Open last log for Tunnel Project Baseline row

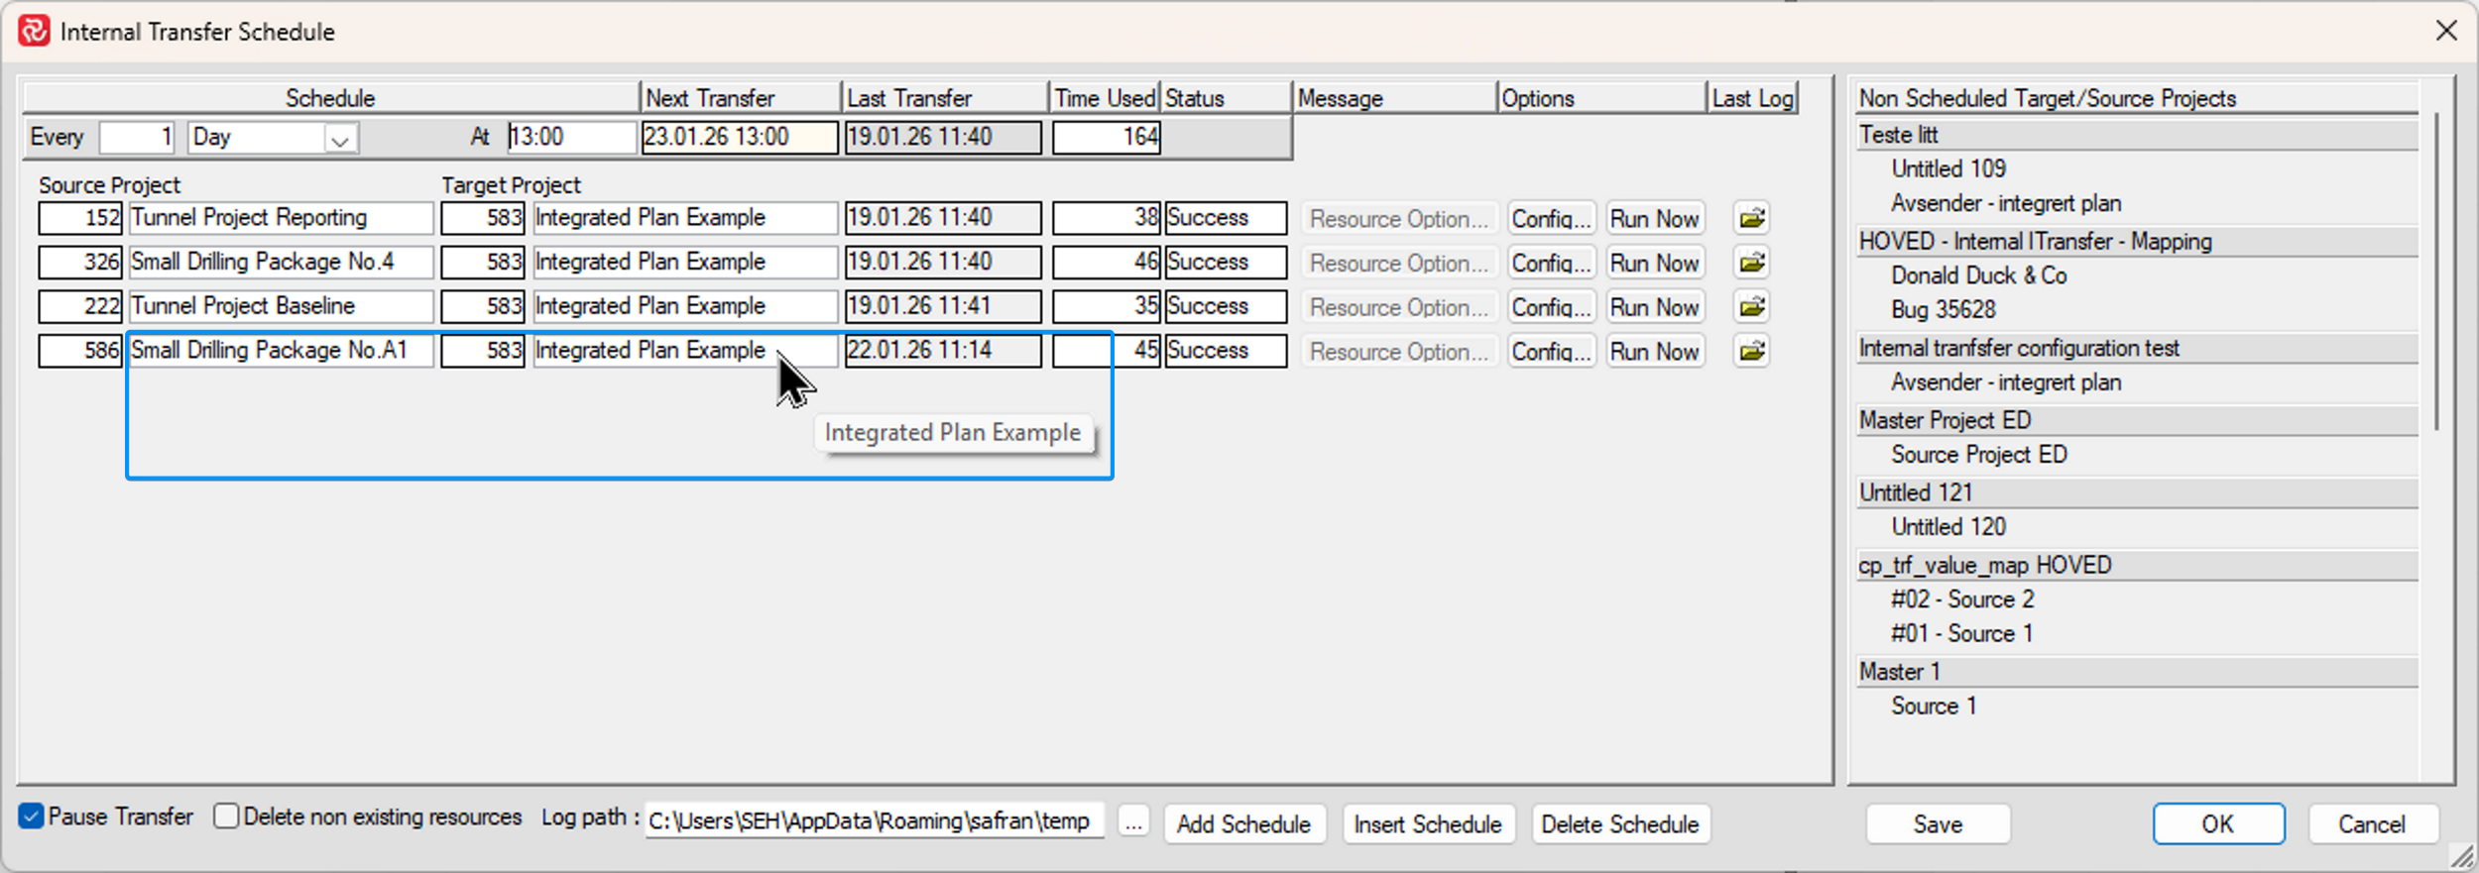coord(1752,307)
